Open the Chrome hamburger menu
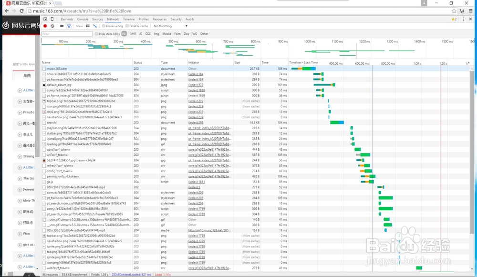This screenshot has height=277, width=477. (x=470, y=11)
